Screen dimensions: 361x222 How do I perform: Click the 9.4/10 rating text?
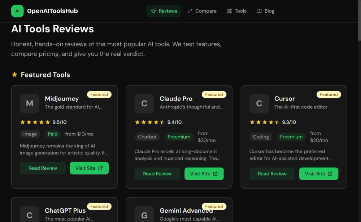(x=174, y=122)
